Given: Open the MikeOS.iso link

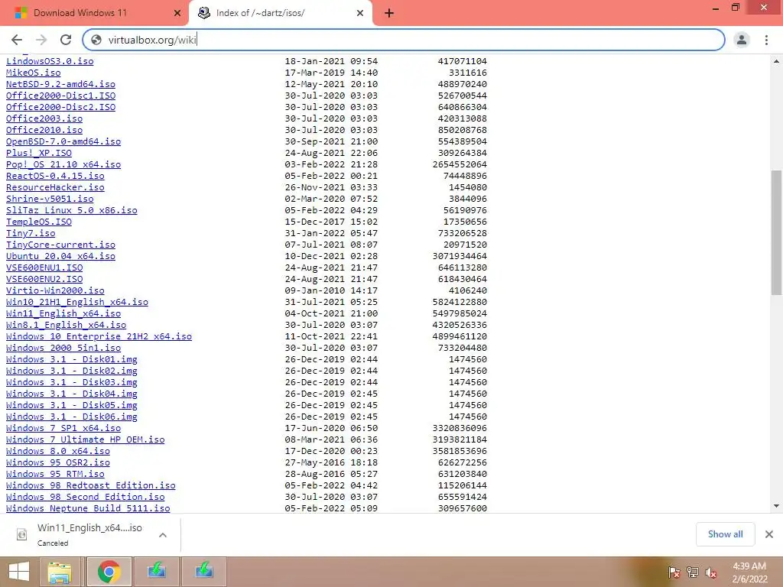Looking at the screenshot, I should 33,73.
